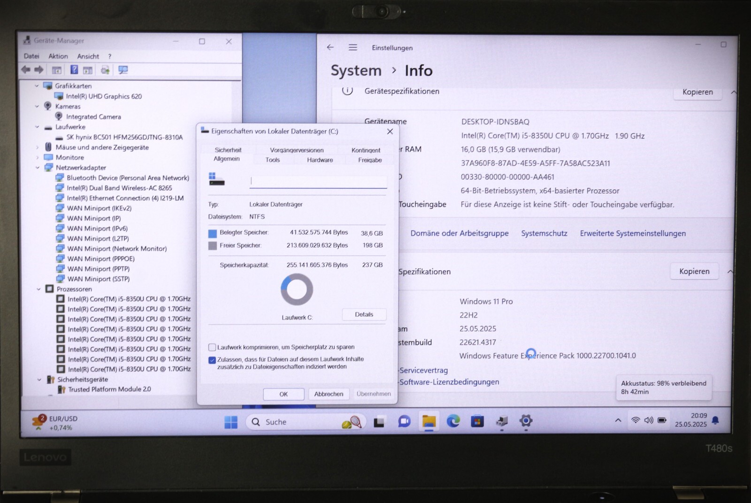Screen dimensions: 751x503
Task: Click the Back arrow in Geräte-Manager toolbar
Action: click(25, 70)
